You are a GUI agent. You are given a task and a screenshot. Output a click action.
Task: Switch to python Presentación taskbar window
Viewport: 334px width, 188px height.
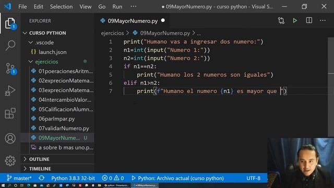click(x=116, y=185)
